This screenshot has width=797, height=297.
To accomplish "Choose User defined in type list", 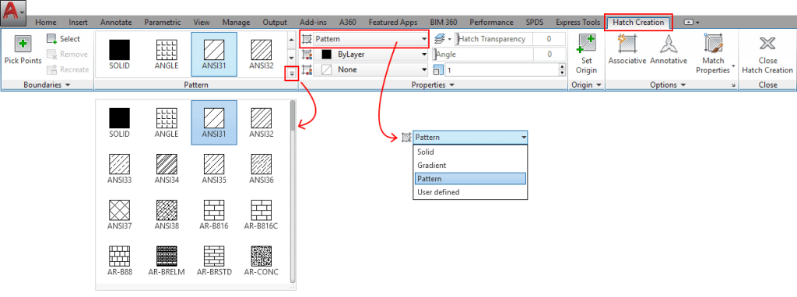I will 470,192.
